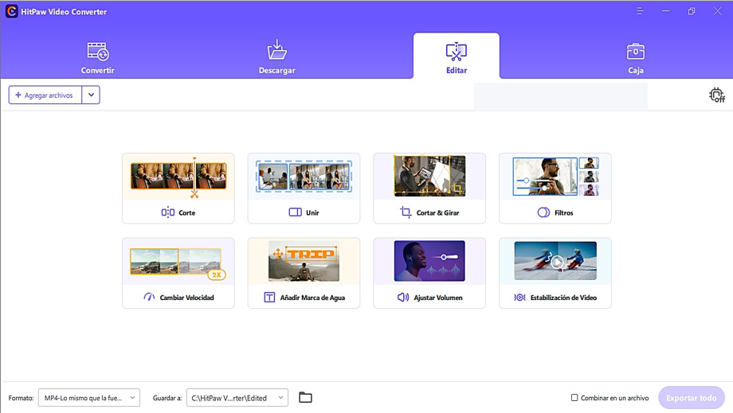Viewport: 733px width, 413px height.
Task: Click the Filtros circle icon
Action: point(543,212)
